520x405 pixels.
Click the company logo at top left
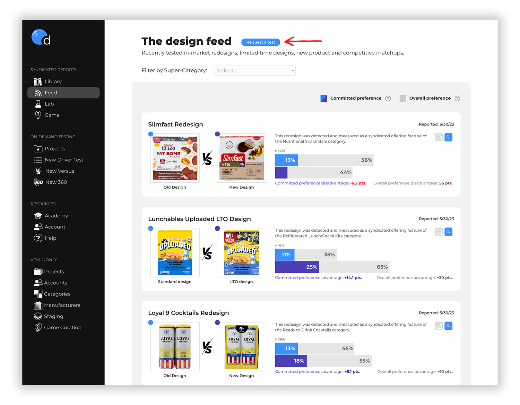40,37
